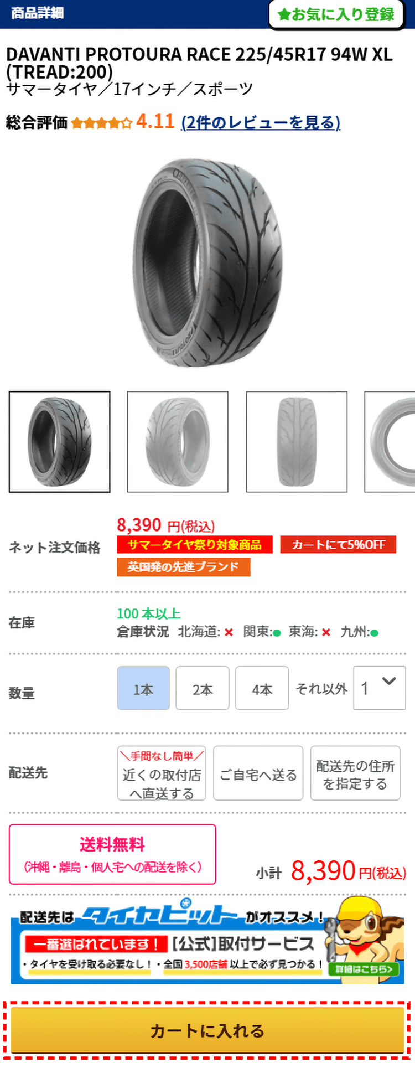Click the main tire product image

click(207, 262)
